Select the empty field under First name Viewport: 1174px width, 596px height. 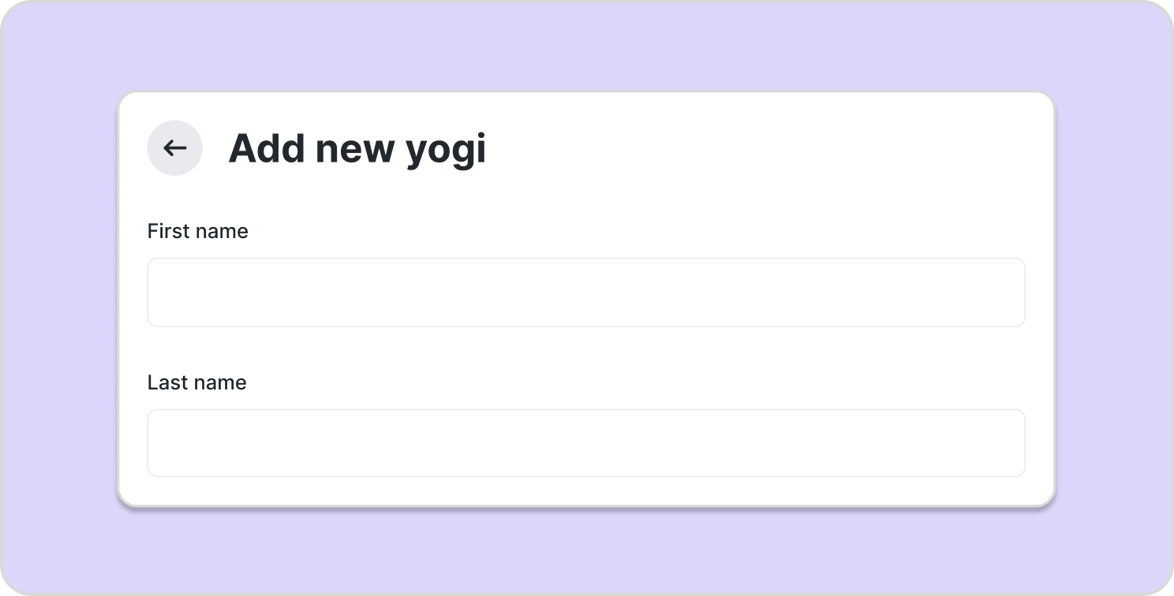[x=585, y=292]
